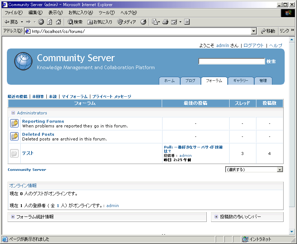Click the IE page icon in status bar
This screenshot has width=297, height=244.
point(5,239)
